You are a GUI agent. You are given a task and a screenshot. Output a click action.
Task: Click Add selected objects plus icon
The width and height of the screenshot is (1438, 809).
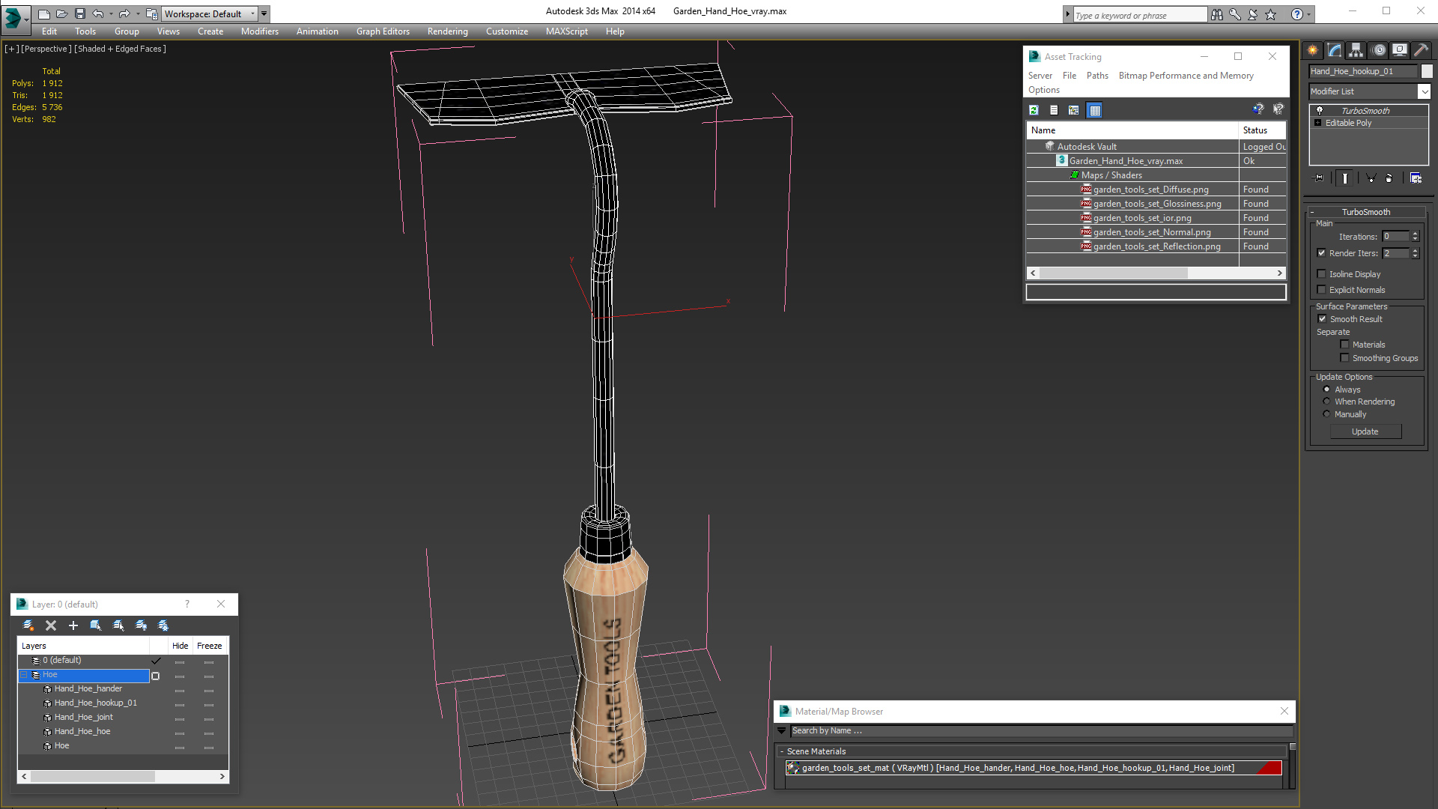click(73, 625)
